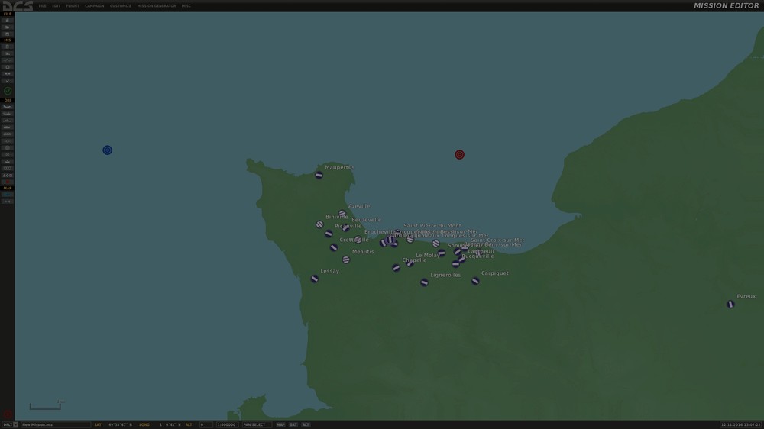This screenshot has width=764, height=429.
Task: Open the DFLT dropdown arrow
Action: pyautogui.click(x=15, y=424)
